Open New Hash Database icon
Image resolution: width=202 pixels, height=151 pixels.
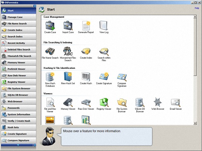coord(50,77)
